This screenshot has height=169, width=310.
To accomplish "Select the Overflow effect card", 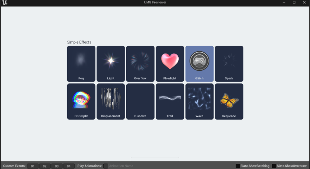I will coord(140,64).
